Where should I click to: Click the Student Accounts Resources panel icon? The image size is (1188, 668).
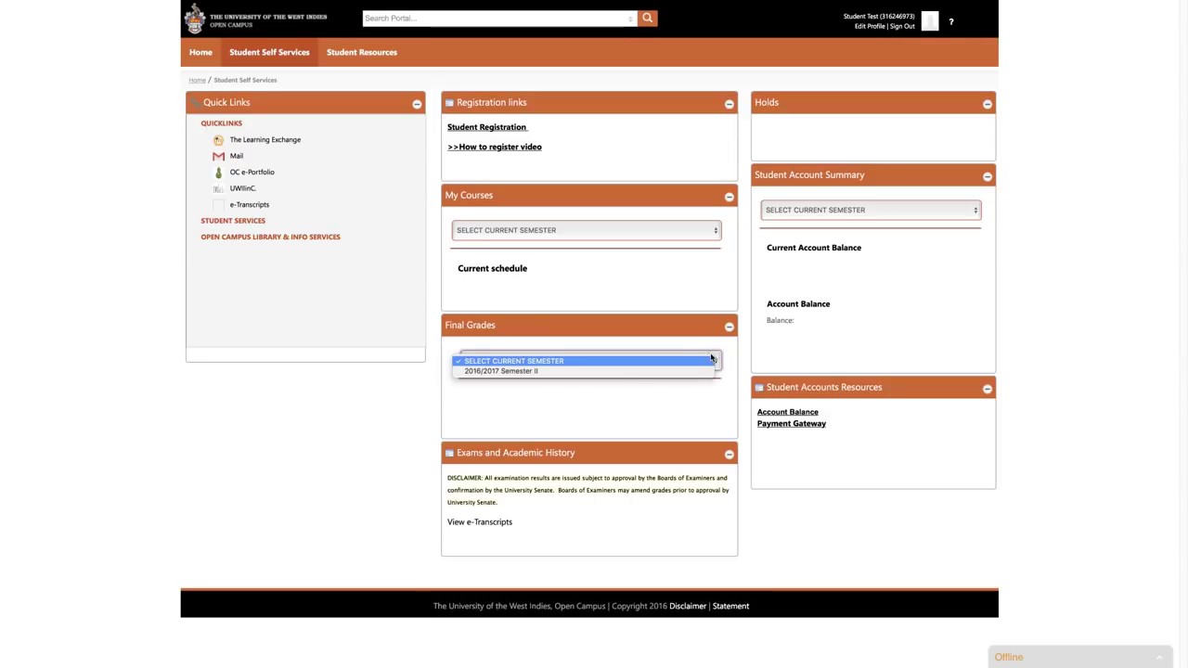click(x=759, y=388)
